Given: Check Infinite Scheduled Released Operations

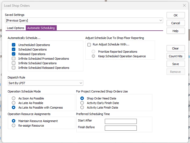Looking at the screenshot, I should click(14, 68).
